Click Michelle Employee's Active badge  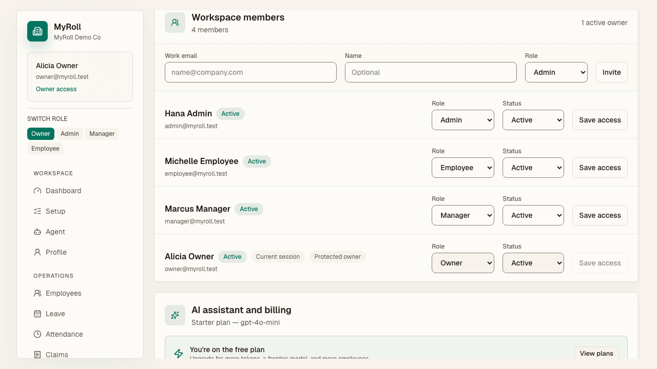[257, 161]
